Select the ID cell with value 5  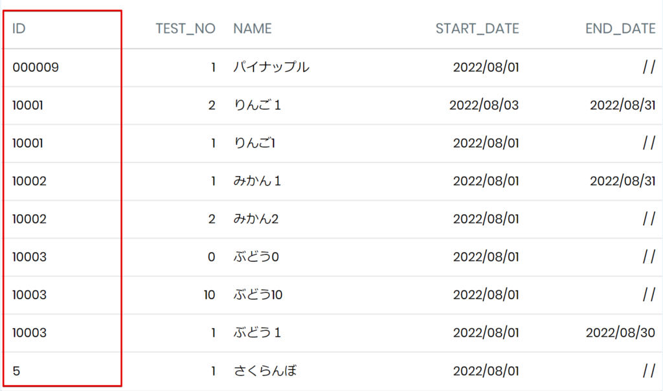click(16, 371)
